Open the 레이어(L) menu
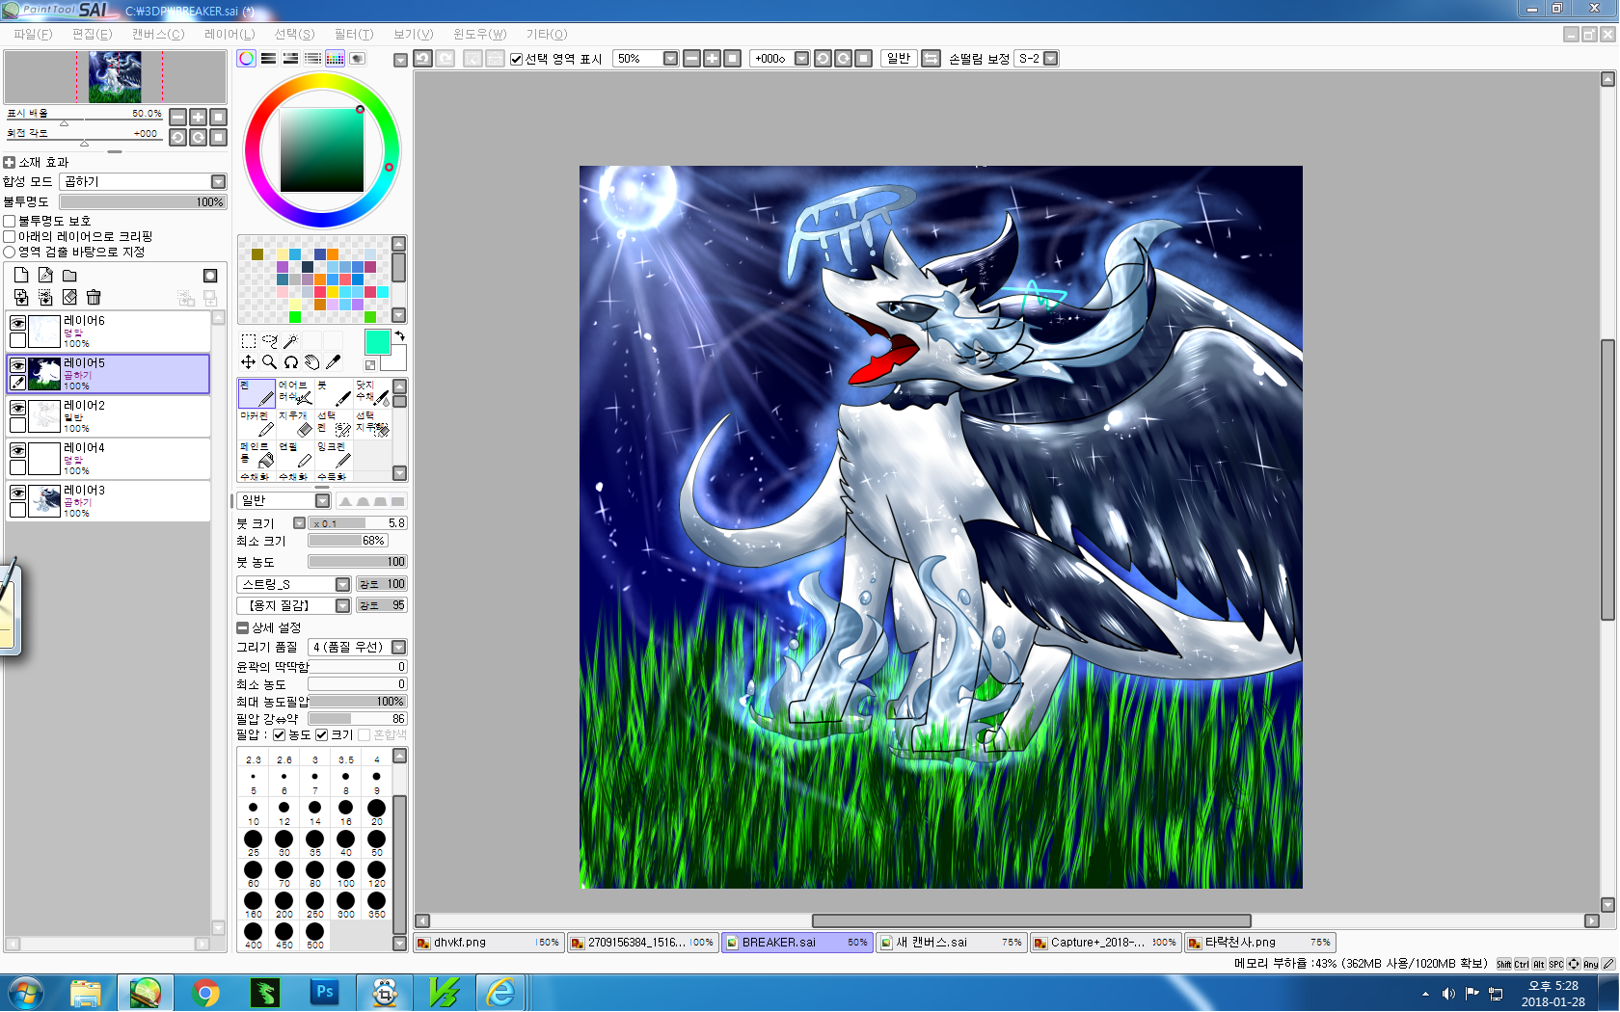Viewport: 1620px width, 1012px height. 229,35
